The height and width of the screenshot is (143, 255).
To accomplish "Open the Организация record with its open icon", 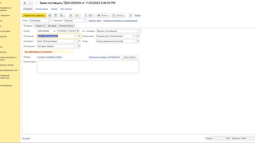I will pyautogui.click(x=138, y=36).
